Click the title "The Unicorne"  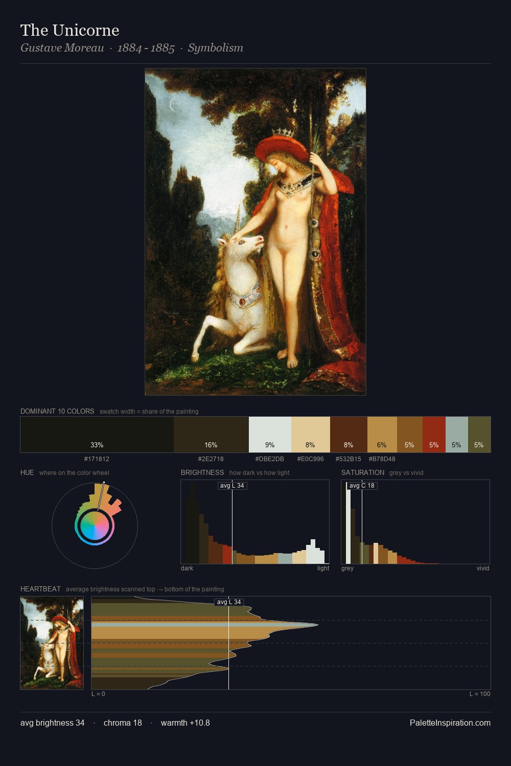coord(70,30)
